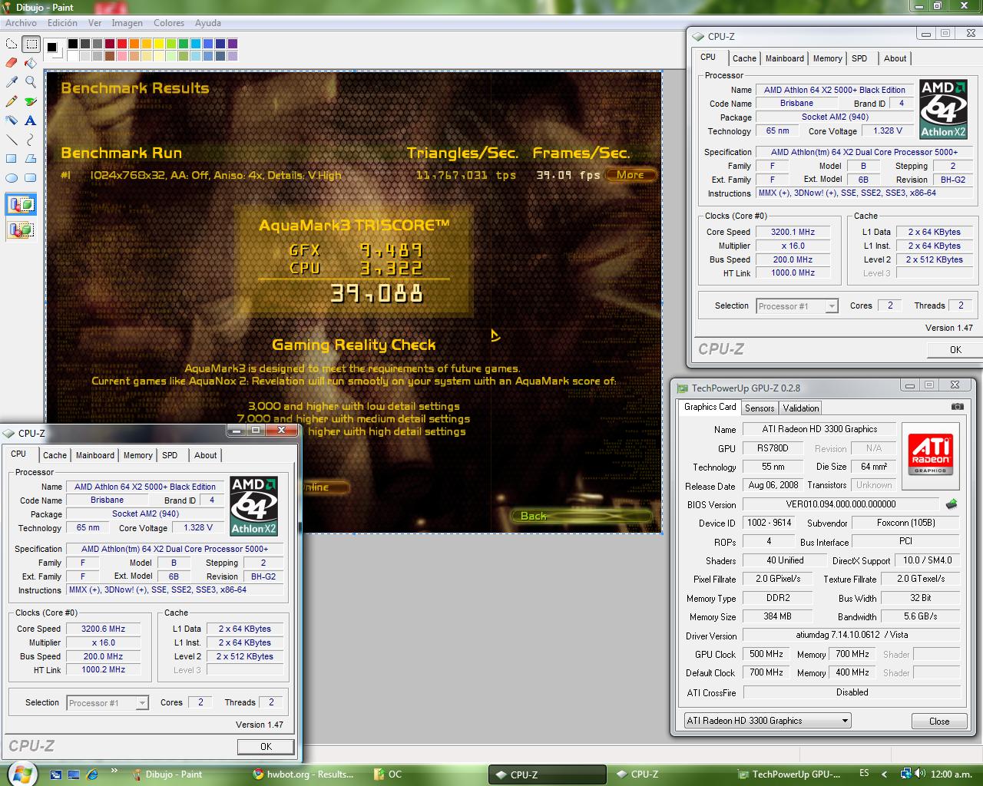Click the Close button in GPU-Z

point(938,722)
